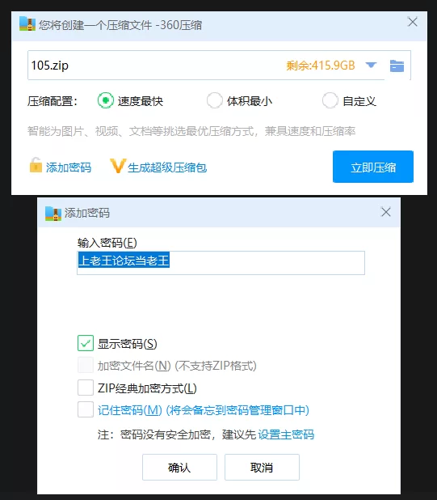Close the Add Password dialog

coord(386,212)
